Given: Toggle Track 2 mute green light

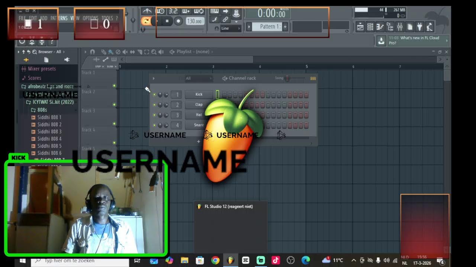Looking at the screenshot, I should pos(114,105).
